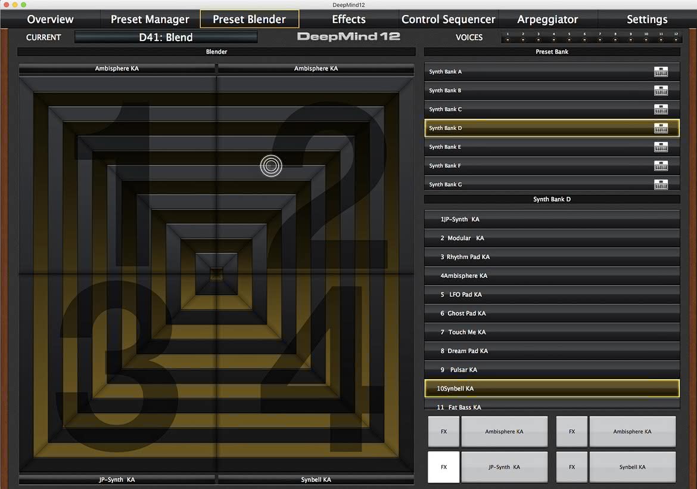This screenshot has height=489, width=697.
Task: Select the Preset Blender tab
Action: [250, 19]
